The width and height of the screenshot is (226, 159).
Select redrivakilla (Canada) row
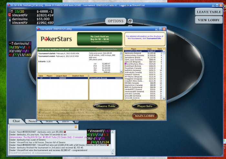click(143, 73)
